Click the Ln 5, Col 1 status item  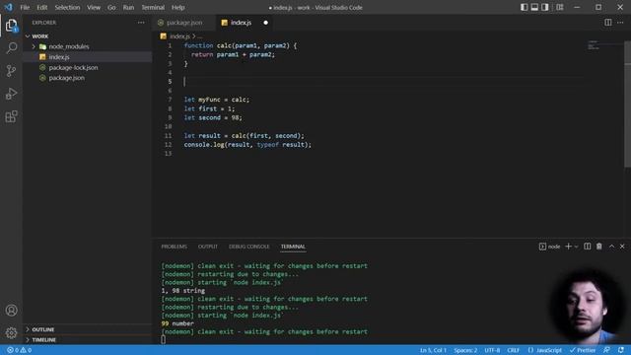coord(433,350)
